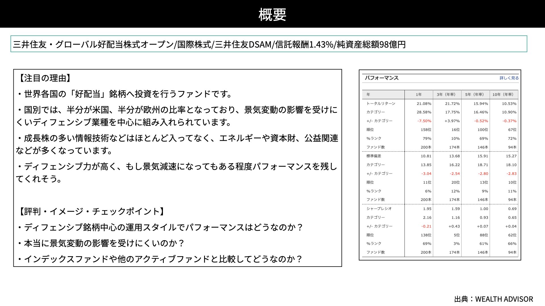Click the 出典：WEALTH ADVISOR source credit
The height and width of the screenshot is (306, 545).
[493, 299]
